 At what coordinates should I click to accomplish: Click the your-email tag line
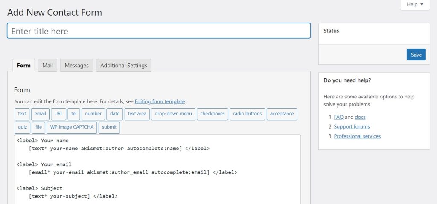(133, 172)
